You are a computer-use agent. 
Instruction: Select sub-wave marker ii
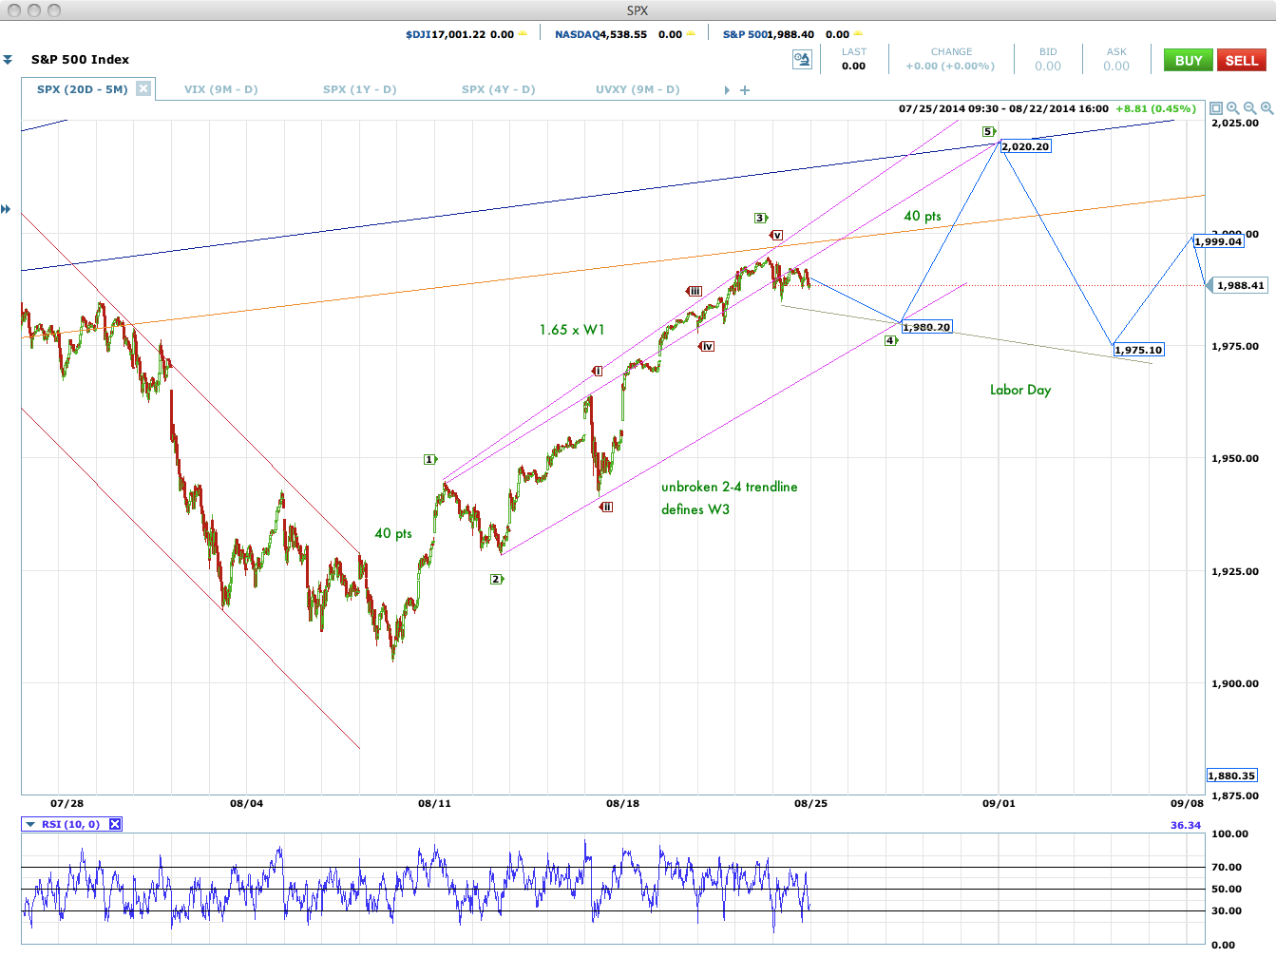[x=606, y=507]
